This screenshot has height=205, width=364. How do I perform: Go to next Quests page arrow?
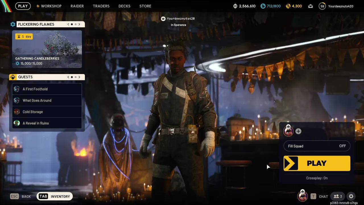(x=79, y=77)
